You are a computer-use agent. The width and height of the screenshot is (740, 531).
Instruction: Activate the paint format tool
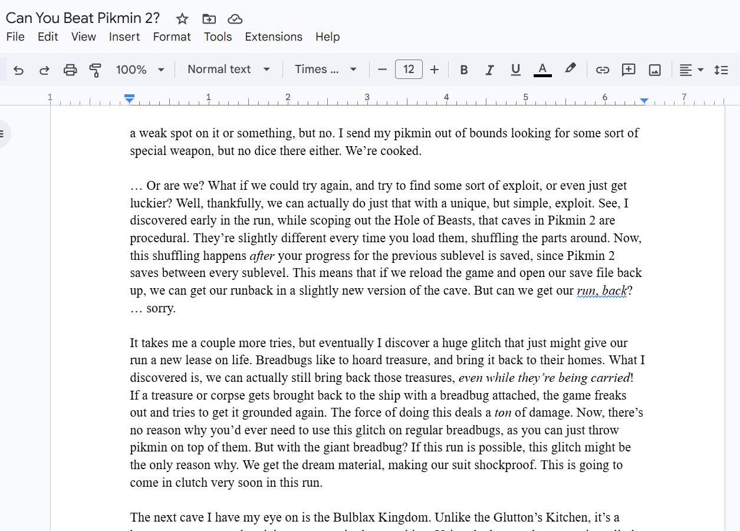(x=96, y=70)
